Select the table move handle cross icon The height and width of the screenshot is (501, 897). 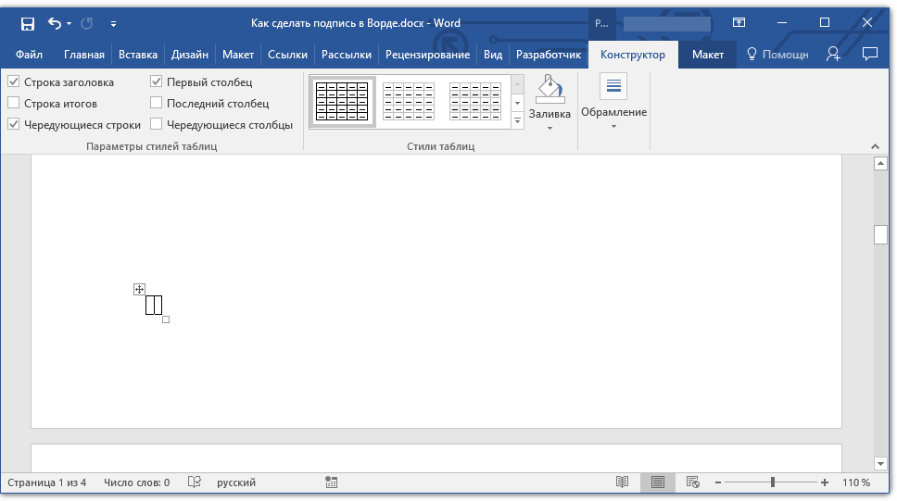(139, 289)
